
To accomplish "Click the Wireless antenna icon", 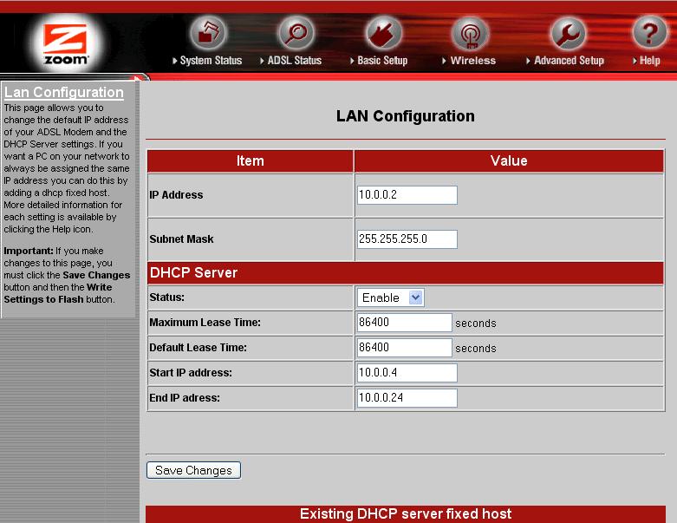I will tap(470, 34).
